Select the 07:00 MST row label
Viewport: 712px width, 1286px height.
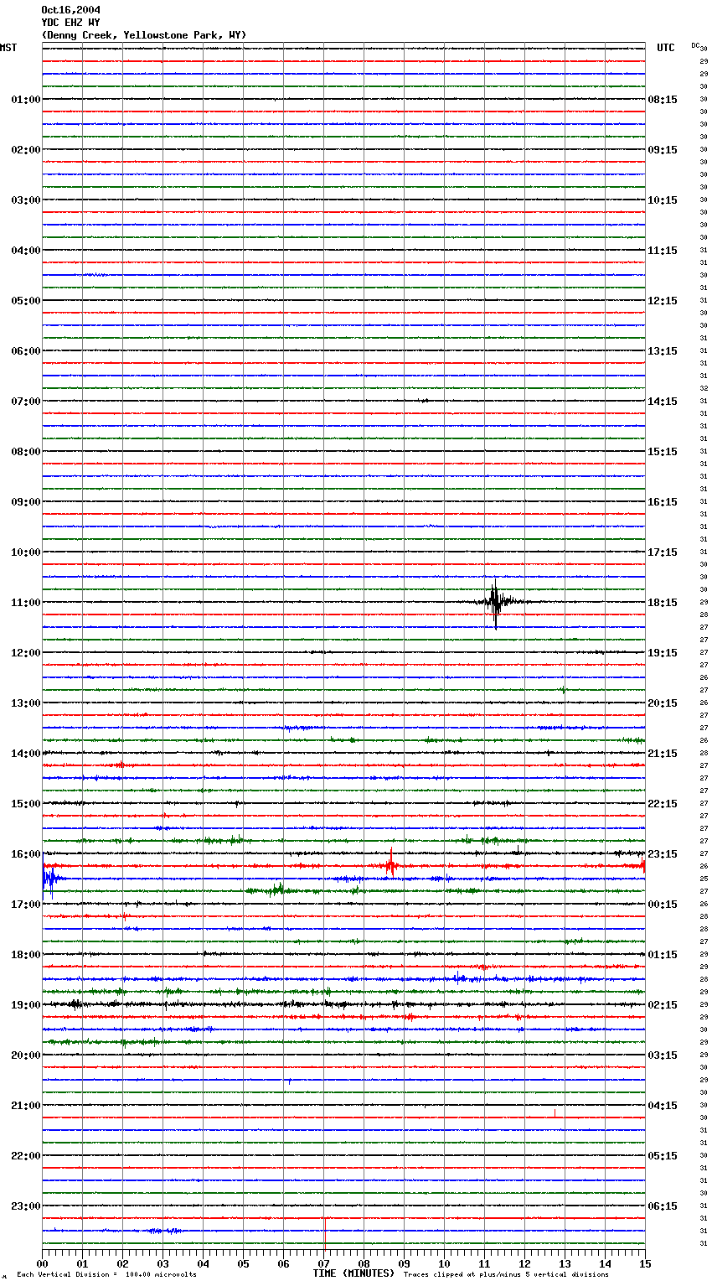pyautogui.click(x=25, y=402)
